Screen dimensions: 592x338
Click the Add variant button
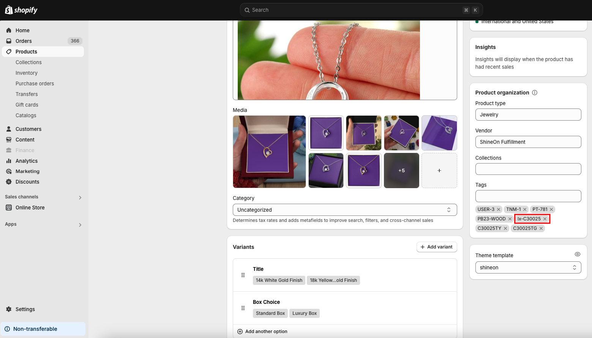tap(437, 247)
